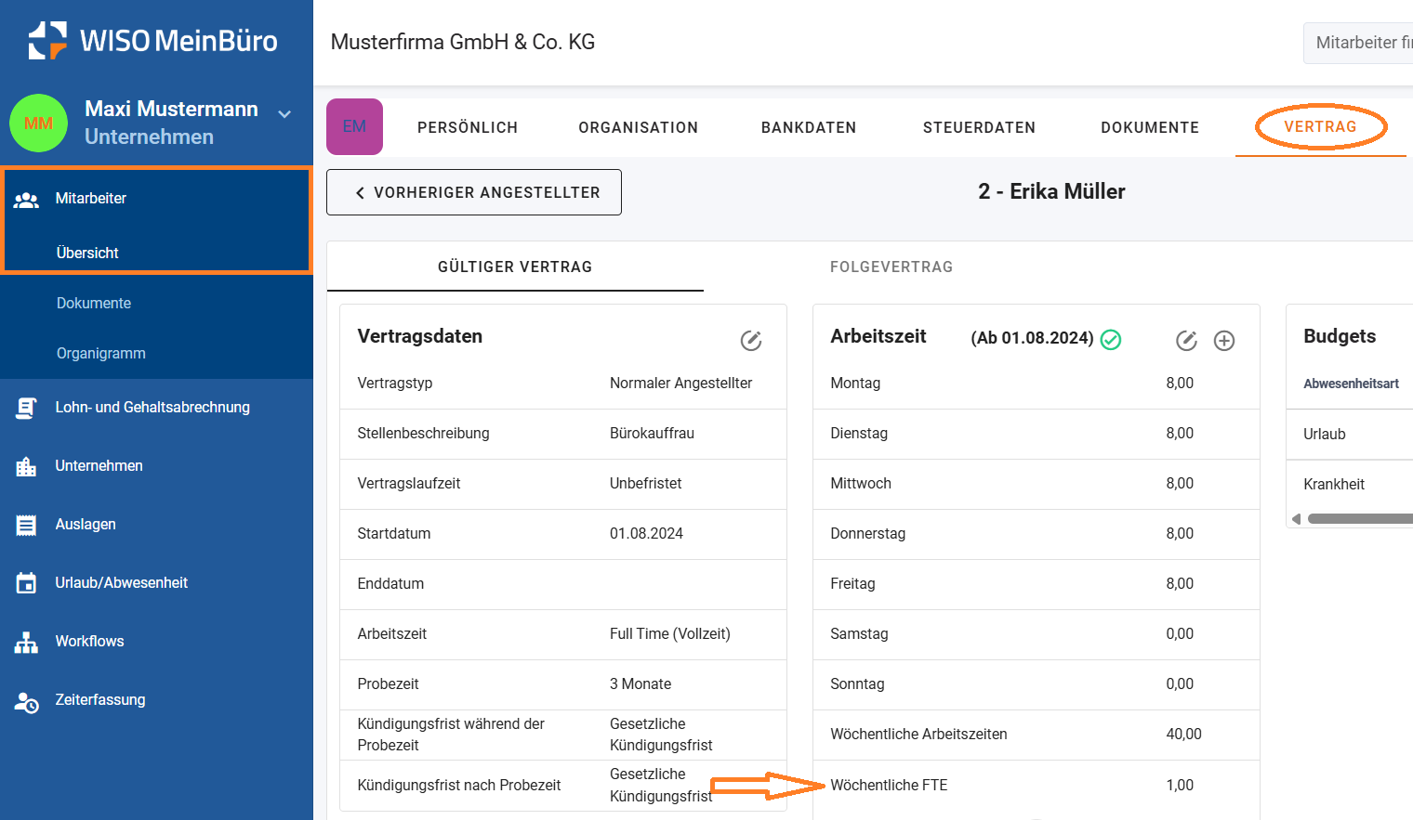Edit Arbeitszeit using the pencil icon
Image resolution: width=1413 pixels, height=820 pixels.
click(x=1186, y=341)
